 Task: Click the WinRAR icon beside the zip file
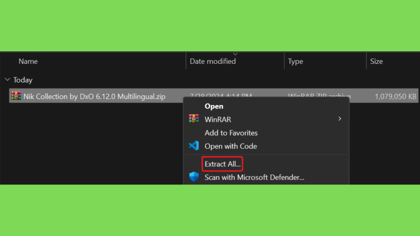click(16, 96)
